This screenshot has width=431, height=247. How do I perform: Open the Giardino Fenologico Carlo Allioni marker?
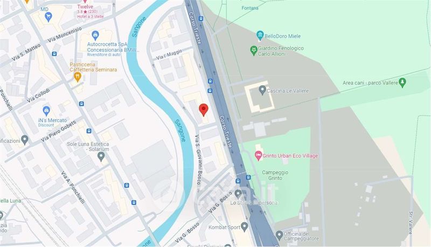(253, 51)
